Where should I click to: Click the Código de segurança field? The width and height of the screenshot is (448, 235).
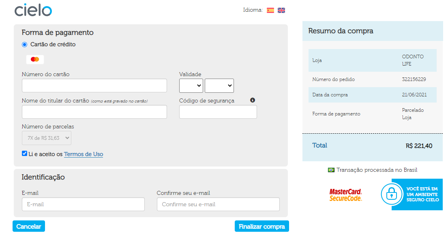click(218, 112)
